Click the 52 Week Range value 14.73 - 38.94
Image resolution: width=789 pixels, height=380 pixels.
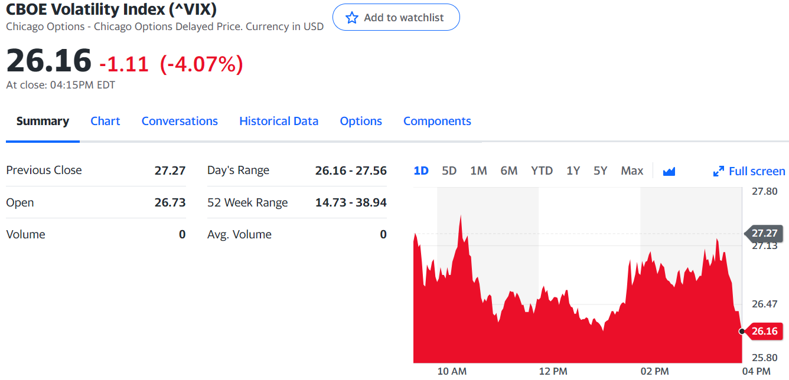click(x=351, y=202)
